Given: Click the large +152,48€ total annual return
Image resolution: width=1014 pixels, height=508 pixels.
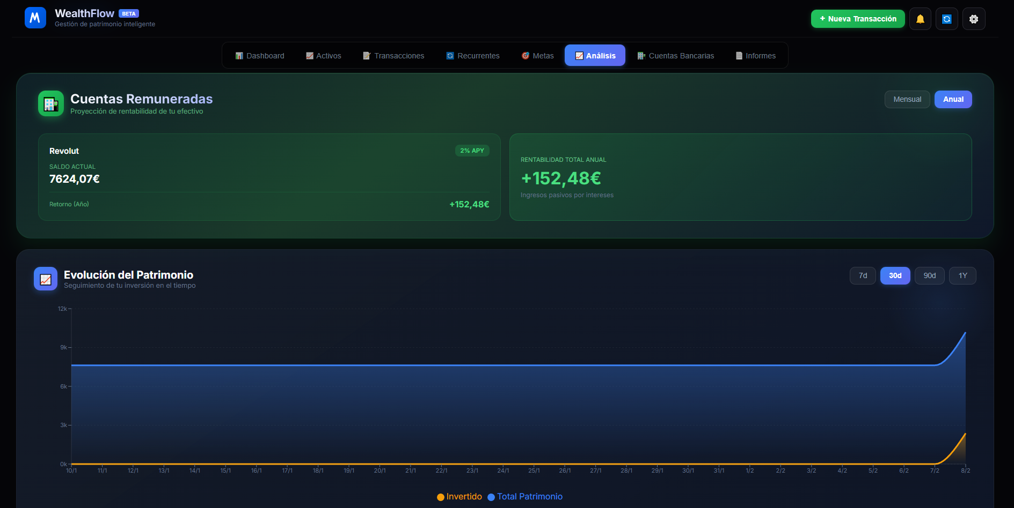Looking at the screenshot, I should coord(561,178).
